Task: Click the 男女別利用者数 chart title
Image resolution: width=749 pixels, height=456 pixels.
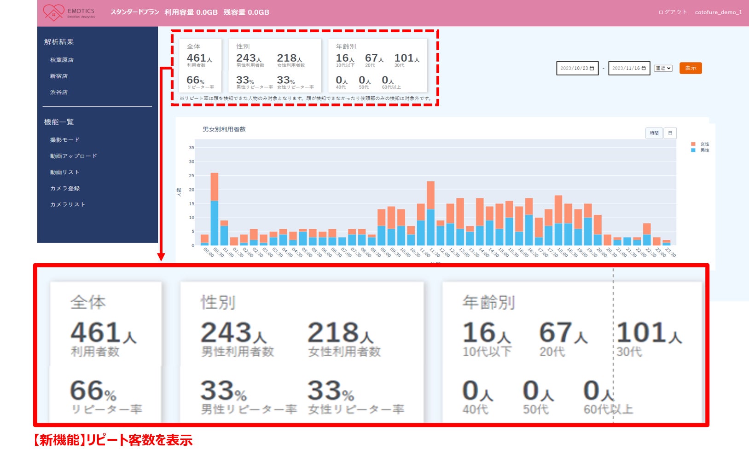Action: (224, 129)
